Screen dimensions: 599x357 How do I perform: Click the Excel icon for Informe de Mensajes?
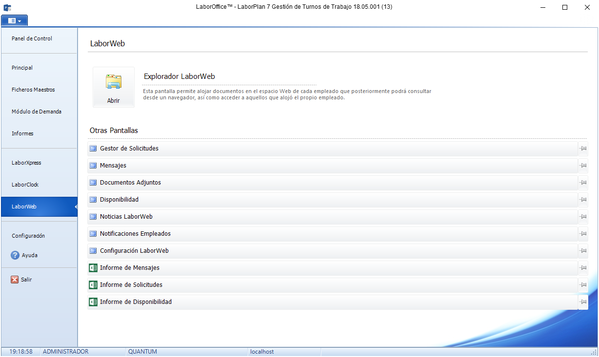93,268
